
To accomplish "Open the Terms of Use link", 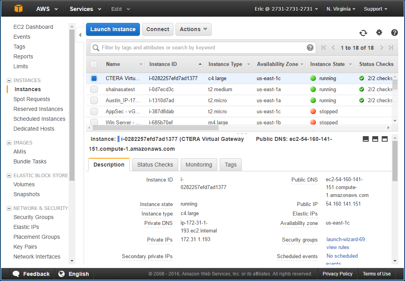I will (377, 274).
